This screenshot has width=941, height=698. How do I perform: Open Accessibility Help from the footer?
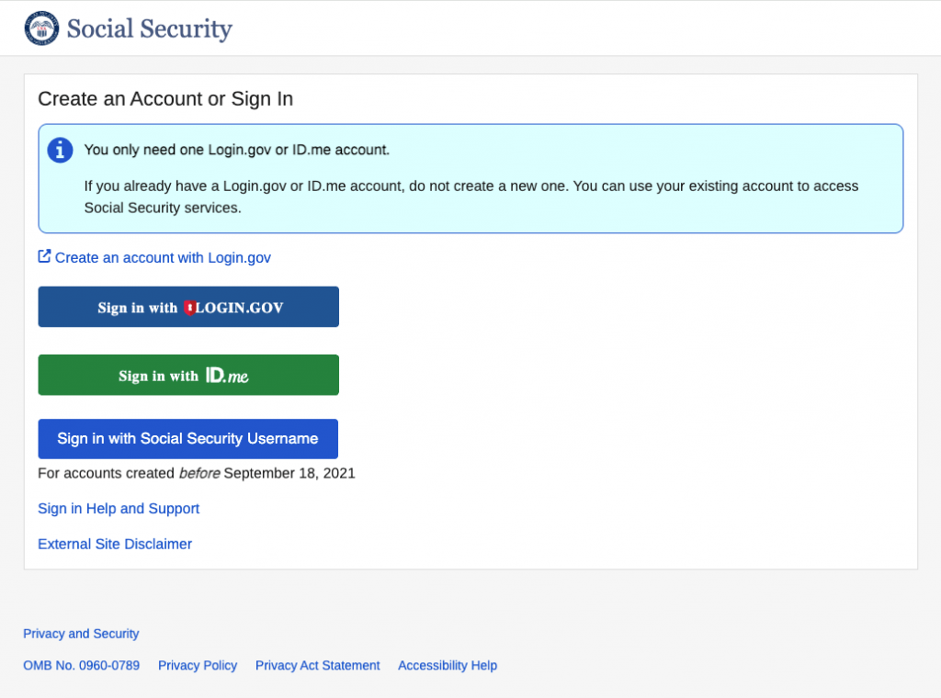tap(448, 665)
